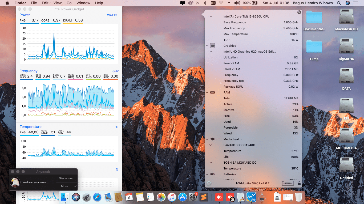Screen dimensions: 364x204
Task: Click the Graphics card icon in HWMonitor
Action: coord(212,46)
